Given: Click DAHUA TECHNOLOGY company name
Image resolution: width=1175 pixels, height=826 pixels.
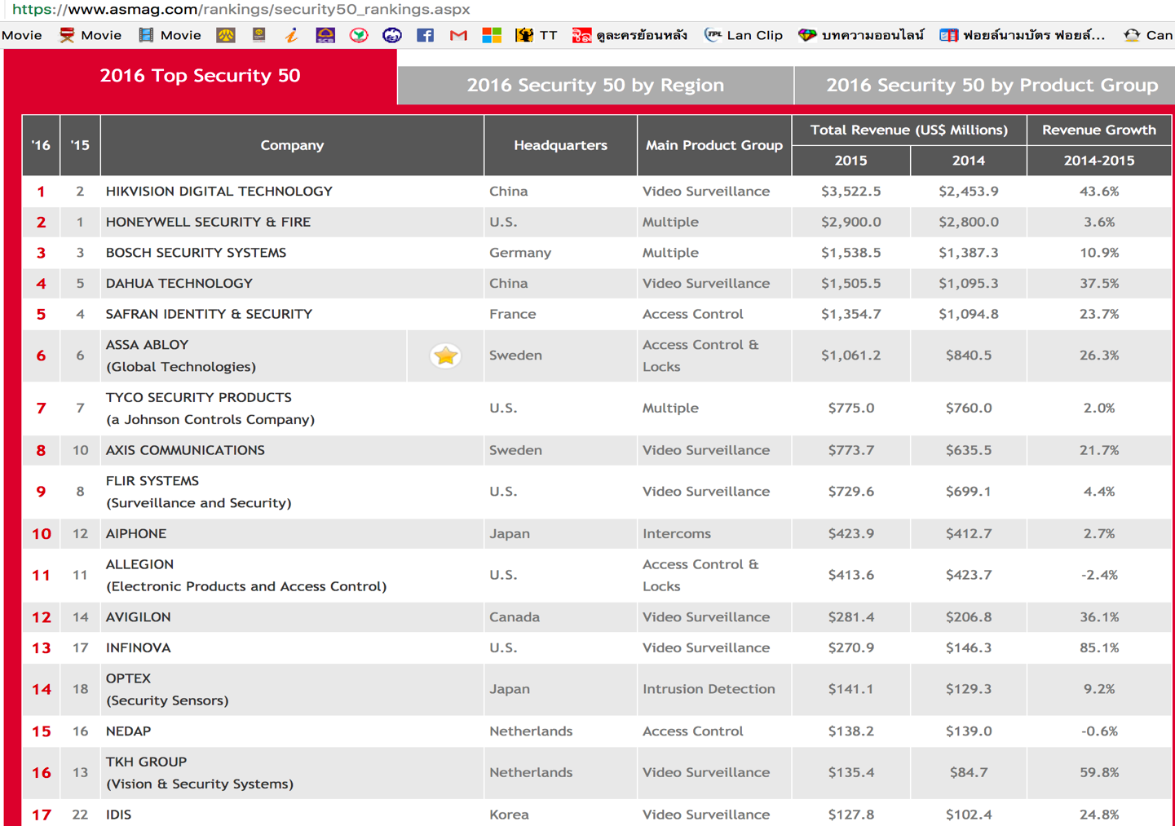Looking at the screenshot, I should (179, 284).
